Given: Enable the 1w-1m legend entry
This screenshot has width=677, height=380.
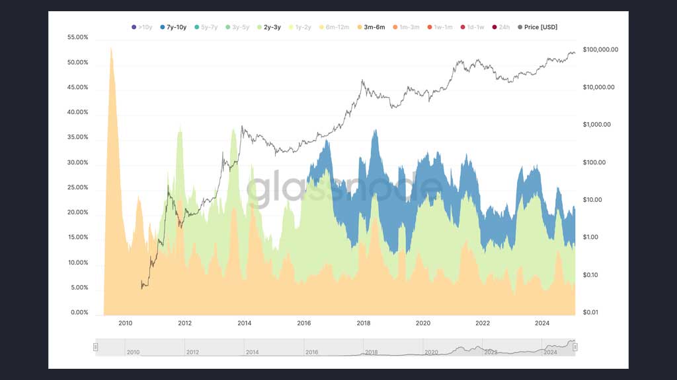Looking at the screenshot, I should point(440,27).
